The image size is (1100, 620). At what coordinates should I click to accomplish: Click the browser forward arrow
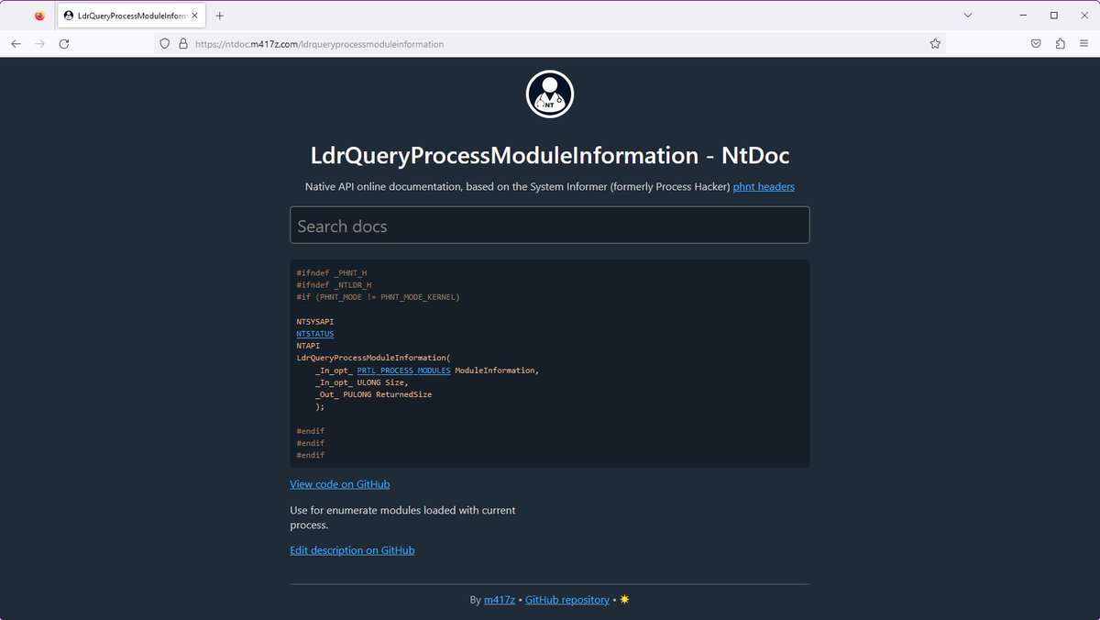[39, 43]
